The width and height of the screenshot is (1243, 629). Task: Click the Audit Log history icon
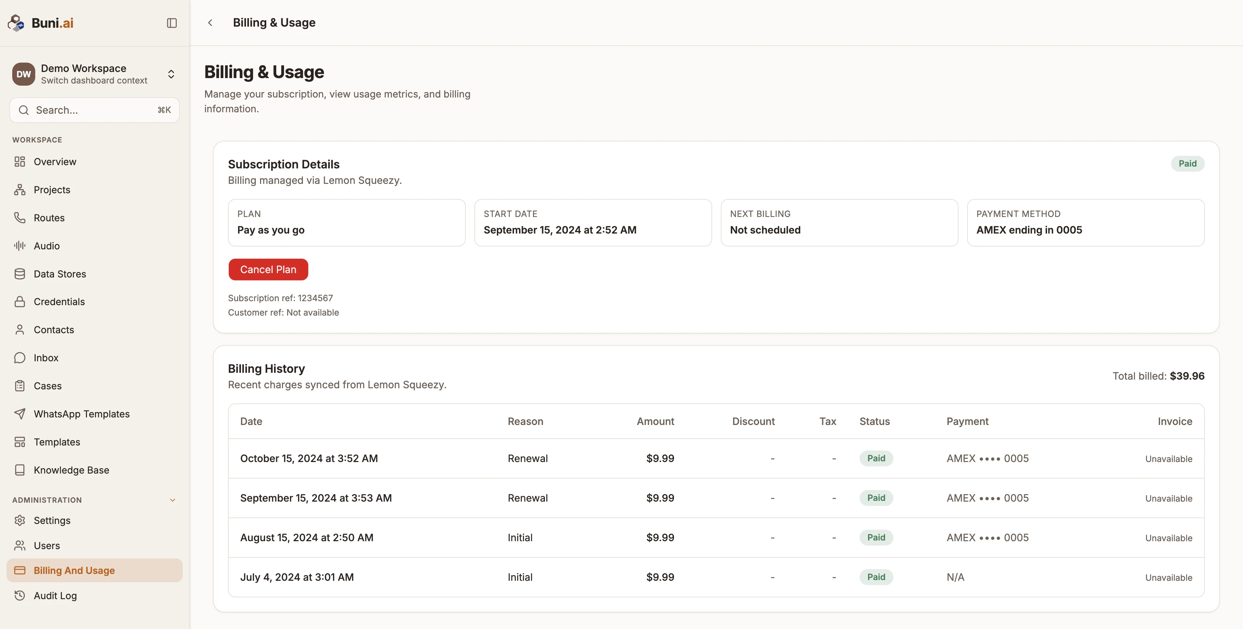(x=20, y=595)
